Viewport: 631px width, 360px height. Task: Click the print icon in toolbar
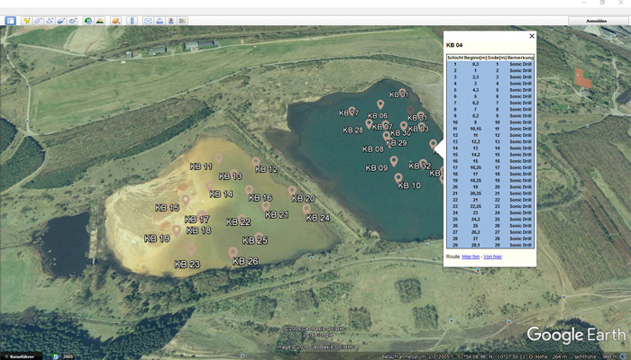(x=160, y=19)
